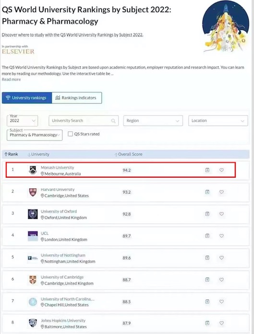The height and width of the screenshot is (334, 254).
Task: Open the University of Nottingham link
Action: [63, 255]
